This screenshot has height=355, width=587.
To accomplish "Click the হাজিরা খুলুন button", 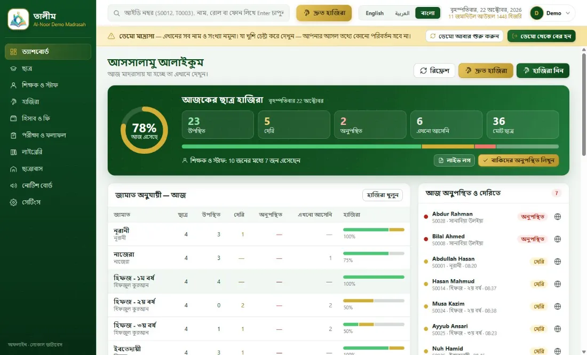I will click(383, 195).
